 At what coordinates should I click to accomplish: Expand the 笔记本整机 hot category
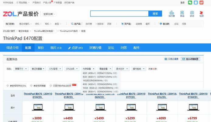point(25,24)
